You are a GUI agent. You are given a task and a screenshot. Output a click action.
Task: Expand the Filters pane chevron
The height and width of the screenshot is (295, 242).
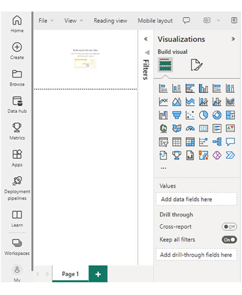pos(146,39)
